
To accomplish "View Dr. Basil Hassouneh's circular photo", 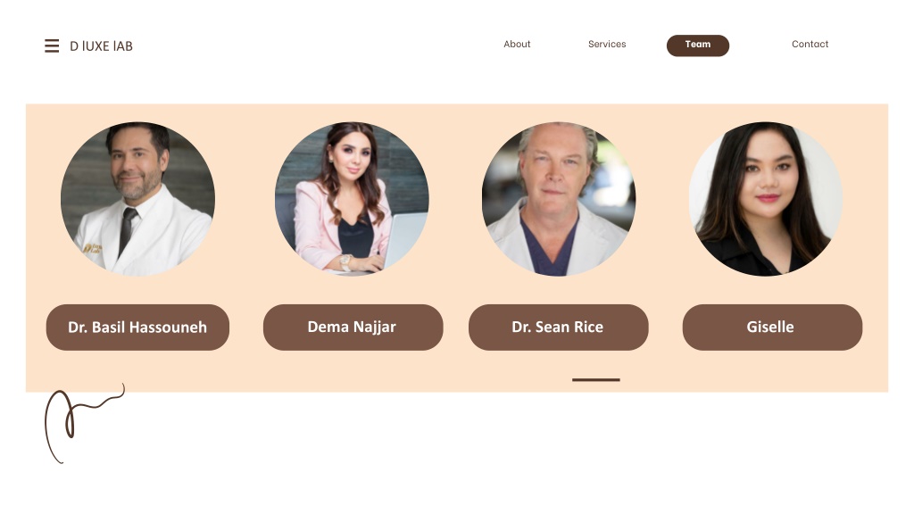I will click(137, 199).
